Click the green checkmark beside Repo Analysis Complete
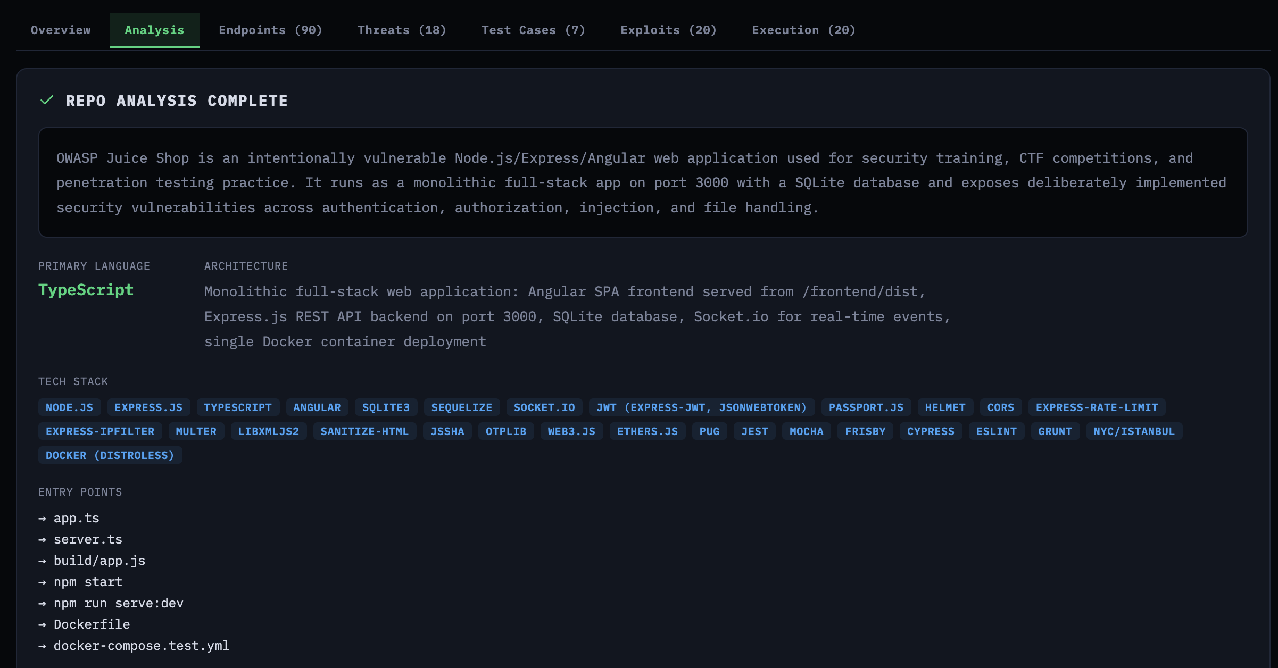1278x668 pixels. tap(47, 100)
